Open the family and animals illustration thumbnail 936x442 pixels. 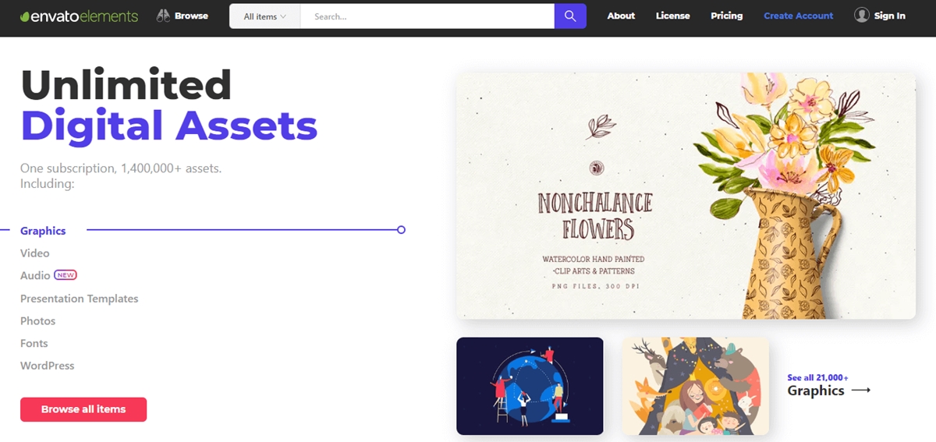point(695,386)
